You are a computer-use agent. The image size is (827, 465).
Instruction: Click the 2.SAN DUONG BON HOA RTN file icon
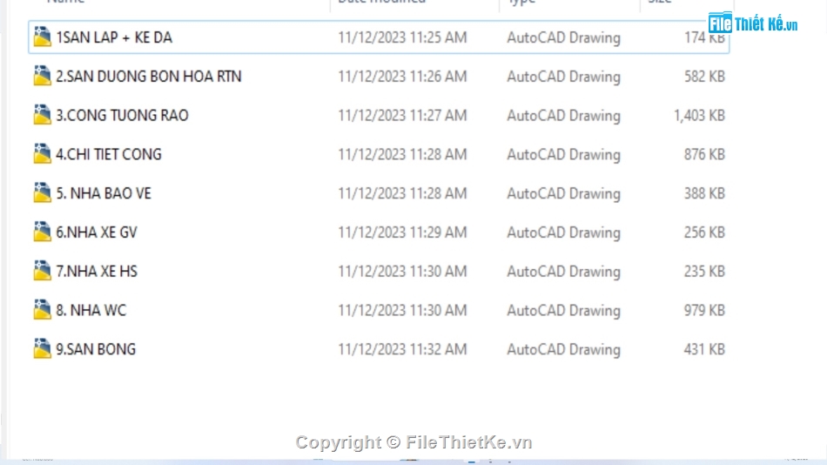point(42,76)
